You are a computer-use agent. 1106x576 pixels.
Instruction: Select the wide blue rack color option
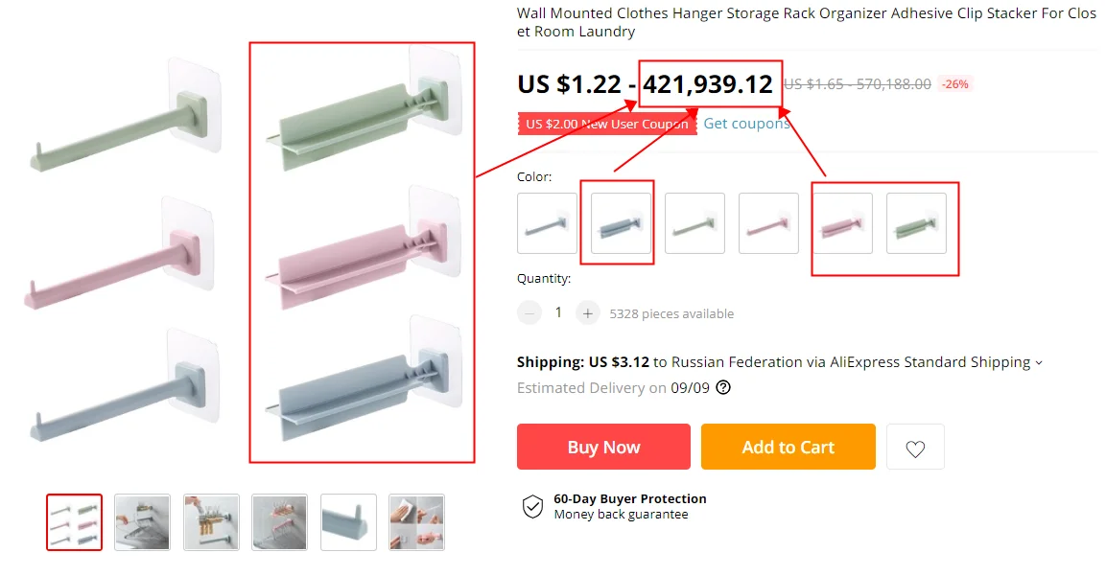point(621,223)
